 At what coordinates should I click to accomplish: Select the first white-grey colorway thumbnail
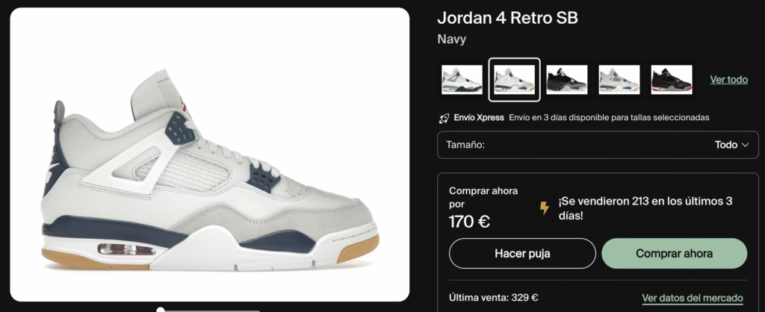(x=462, y=79)
